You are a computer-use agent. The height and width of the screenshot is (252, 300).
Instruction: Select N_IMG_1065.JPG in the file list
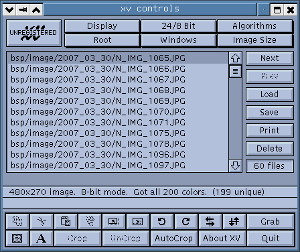117,58
